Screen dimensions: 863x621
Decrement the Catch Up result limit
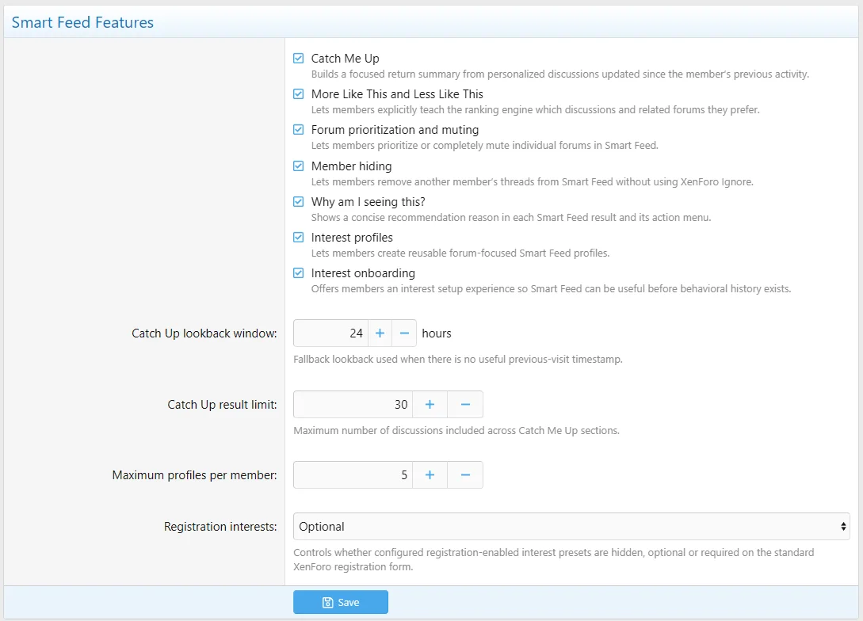[466, 404]
